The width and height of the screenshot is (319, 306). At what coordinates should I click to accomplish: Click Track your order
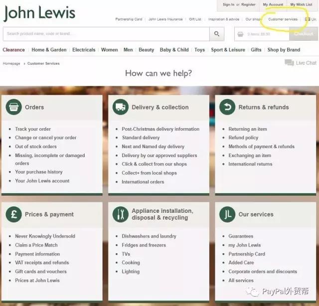(33, 129)
